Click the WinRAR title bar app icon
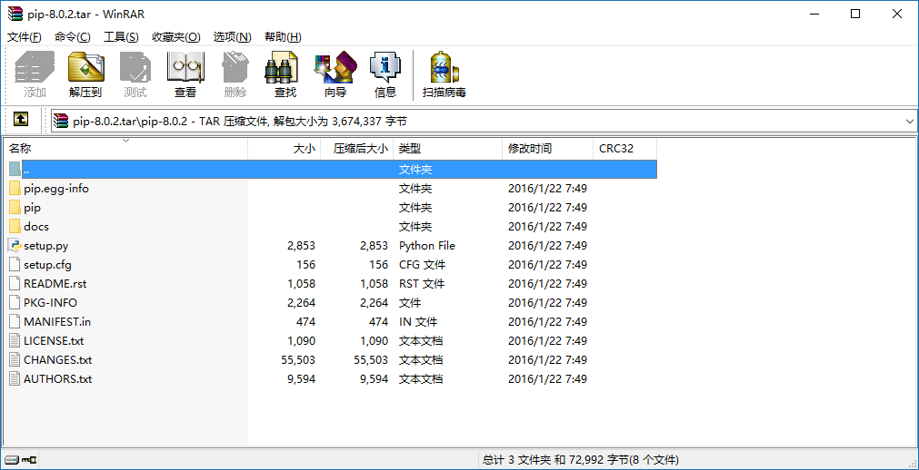This screenshot has height=470, width=919. 15,14
